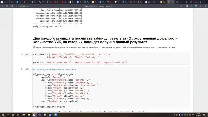The image size is (208, 117).
Task: Click the 'only showing top 10 rows' output text
Action: 48,26
